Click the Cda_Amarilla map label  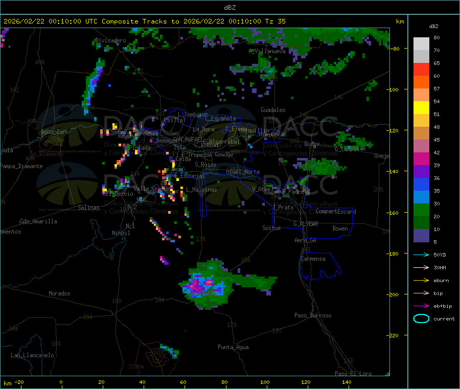(x=38, y=221)
